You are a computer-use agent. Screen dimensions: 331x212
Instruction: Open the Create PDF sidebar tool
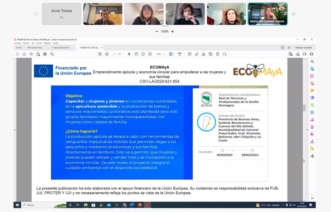pyautogui.click(x=312, y=83)
